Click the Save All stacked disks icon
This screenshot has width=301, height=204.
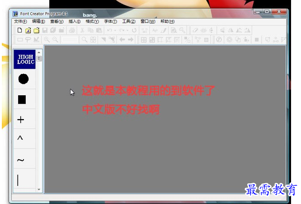point(53,30)
